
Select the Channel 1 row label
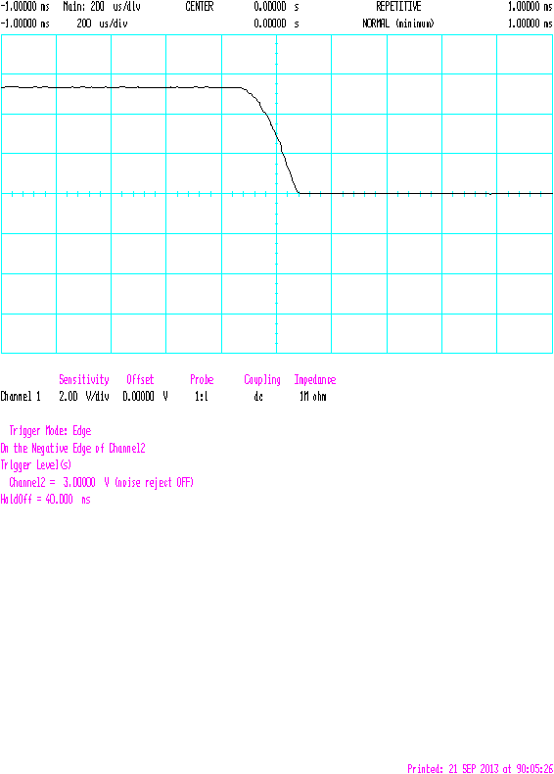pyautogui.click(x=21, y=397)
